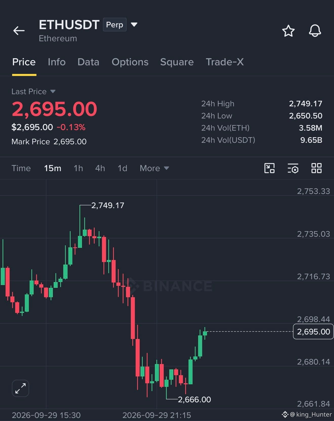The image size is (334, 421).
Task: Open chart indicator settings icon
Action: pos(293,168)
